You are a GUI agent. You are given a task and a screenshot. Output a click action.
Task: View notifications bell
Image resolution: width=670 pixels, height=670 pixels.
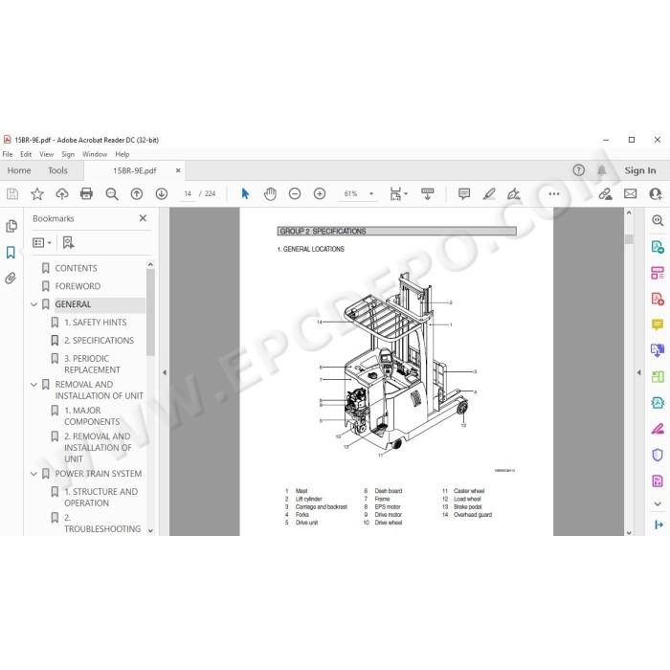[602, 170]
